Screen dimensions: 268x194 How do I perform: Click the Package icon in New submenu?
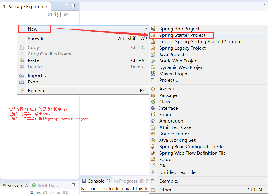[x=153, y=95]
